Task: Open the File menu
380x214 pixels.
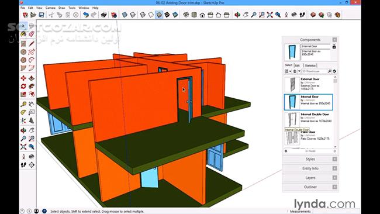Action: click(x=23, y=8)
